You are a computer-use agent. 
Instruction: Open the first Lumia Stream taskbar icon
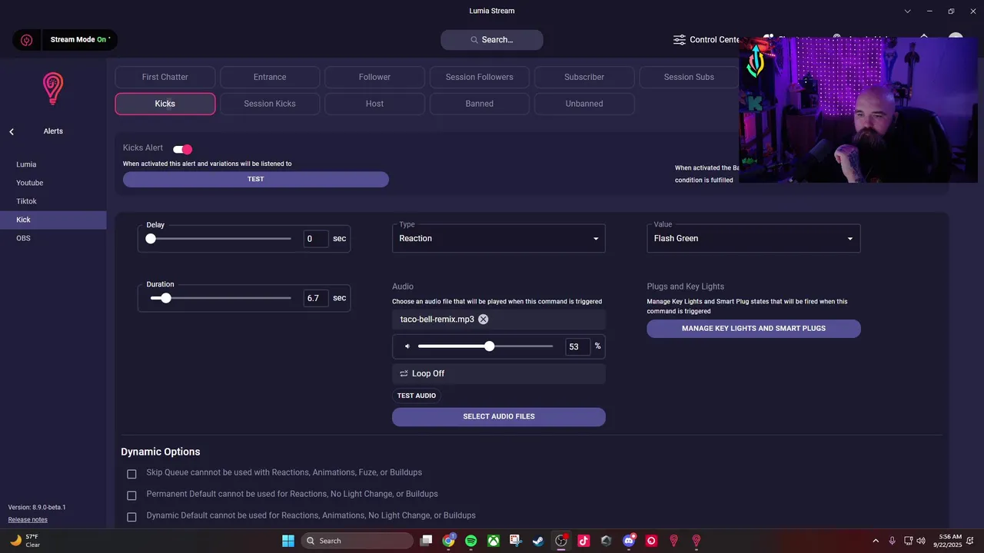pos(673,541)
